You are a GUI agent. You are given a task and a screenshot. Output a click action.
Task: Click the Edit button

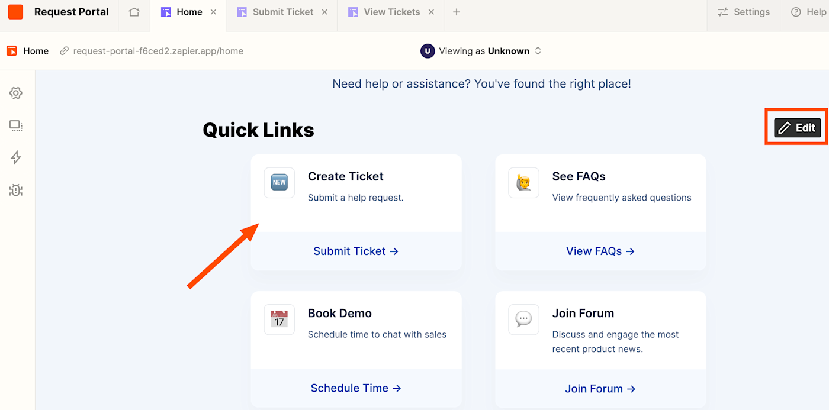[798, 128]
